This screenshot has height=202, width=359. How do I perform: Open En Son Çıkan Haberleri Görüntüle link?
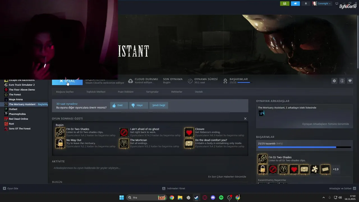pyautogui.click(x=227, y=177)
